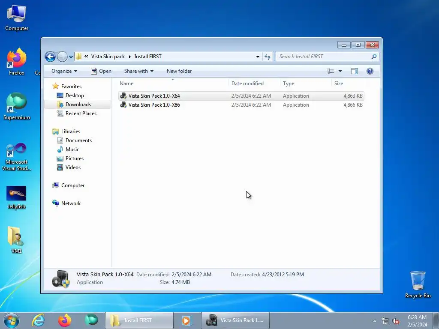The height and width of the screenshot is (329, 439).
Task: Launch Firefox from the taskbar
Action: point(65,320)
